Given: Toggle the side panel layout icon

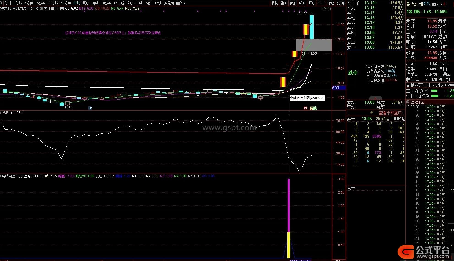Looking at the screenshot, I should click(x=329, y=9).
